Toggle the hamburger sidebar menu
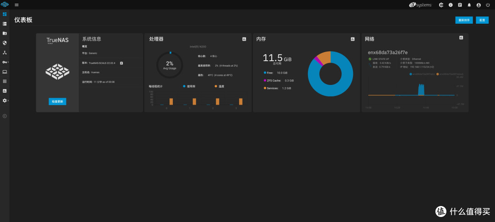The height and width of the screenshot is (222, 495). point(16,5)
